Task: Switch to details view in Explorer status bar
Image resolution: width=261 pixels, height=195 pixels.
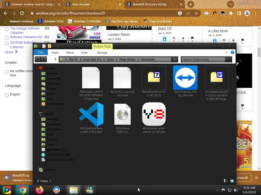Action: [x=226, y=181]
